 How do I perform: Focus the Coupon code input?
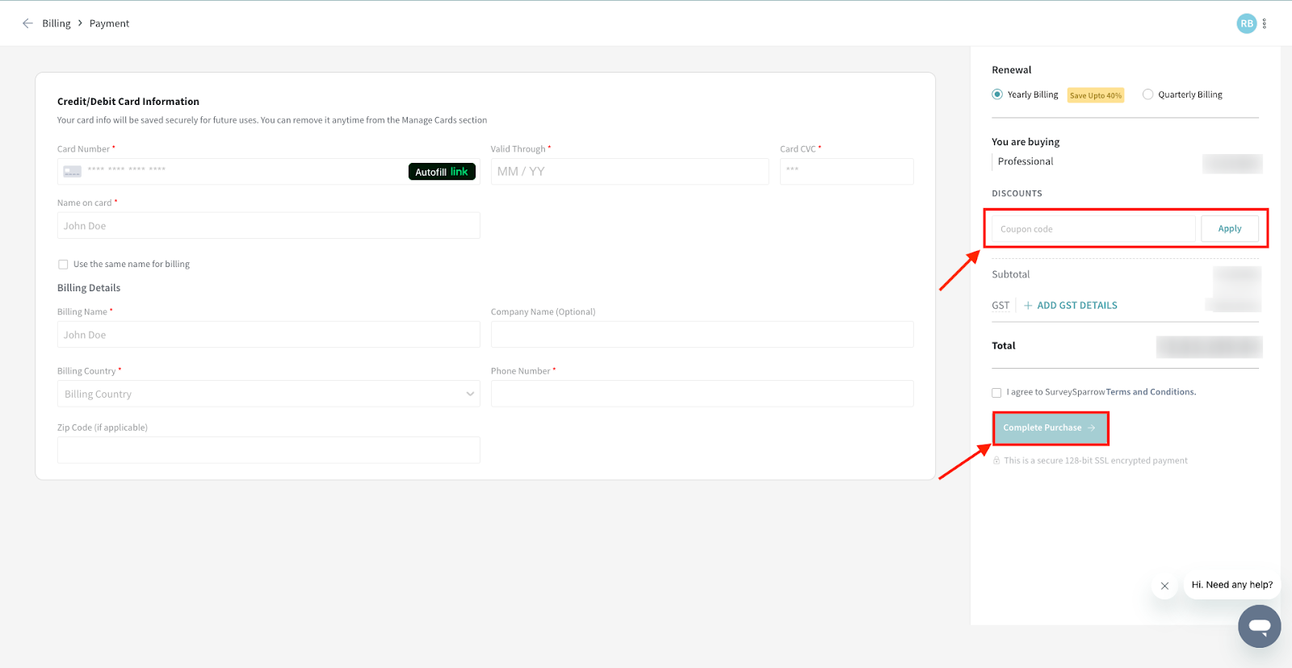(x=1093, y=229)
